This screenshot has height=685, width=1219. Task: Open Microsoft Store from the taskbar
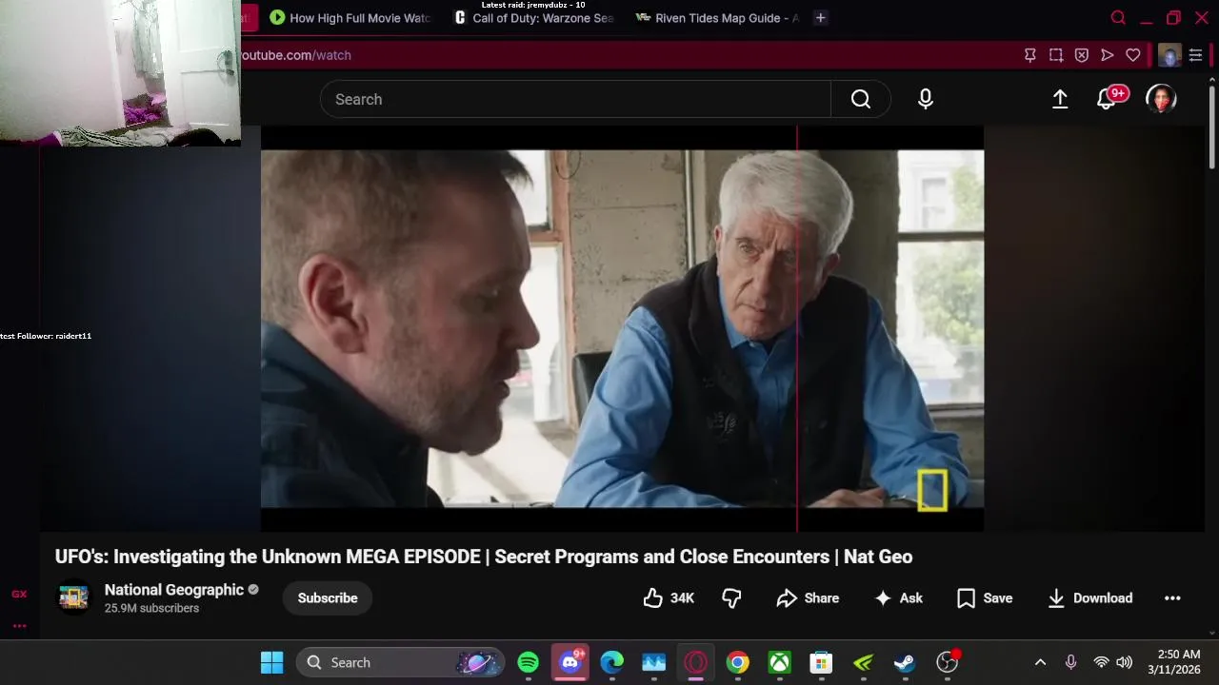821,662
